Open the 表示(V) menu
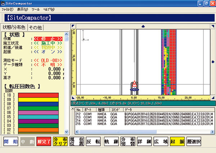The height and width of the screenshot is (153, 216). pos(22,9)
